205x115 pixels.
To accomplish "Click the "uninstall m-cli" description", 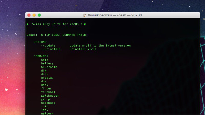I will coord(83,49).
